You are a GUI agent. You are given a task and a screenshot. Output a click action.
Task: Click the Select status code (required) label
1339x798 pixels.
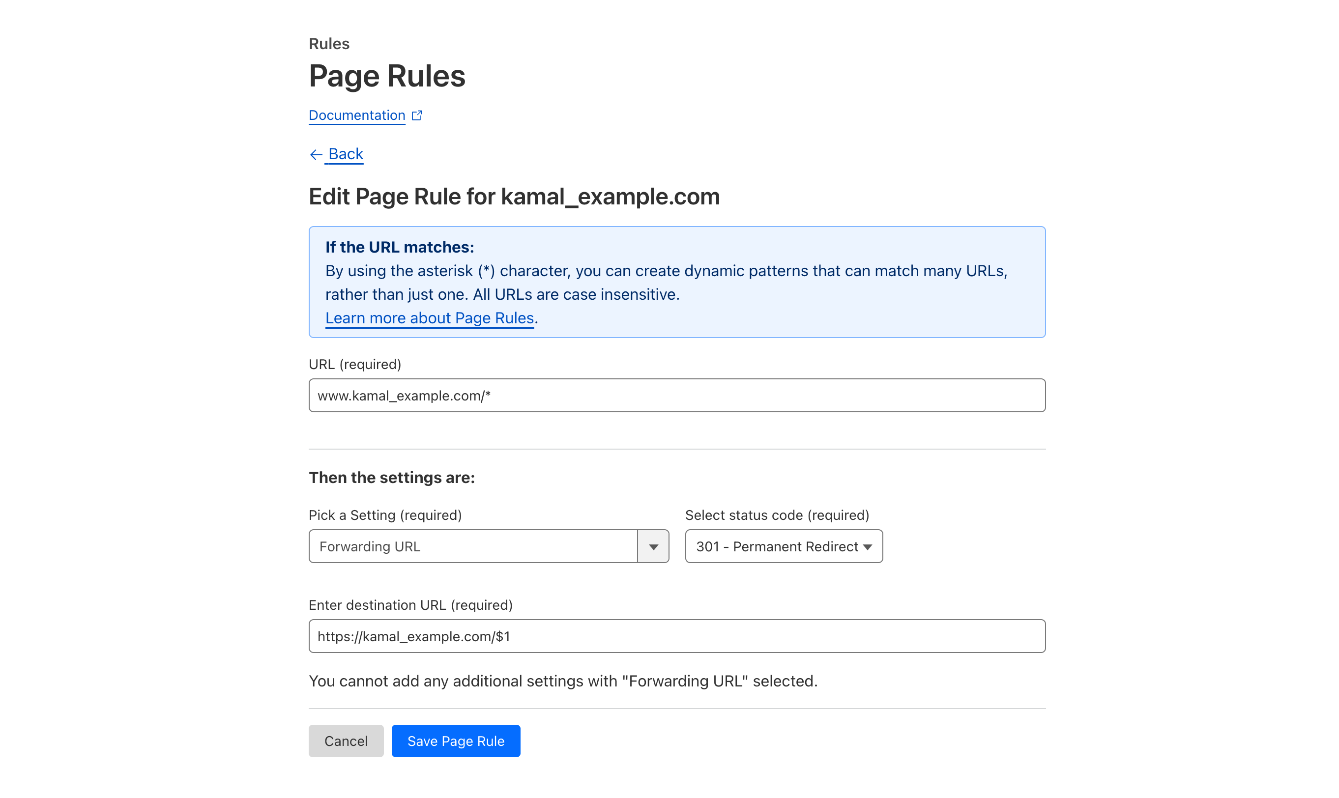tap(777, 515)
